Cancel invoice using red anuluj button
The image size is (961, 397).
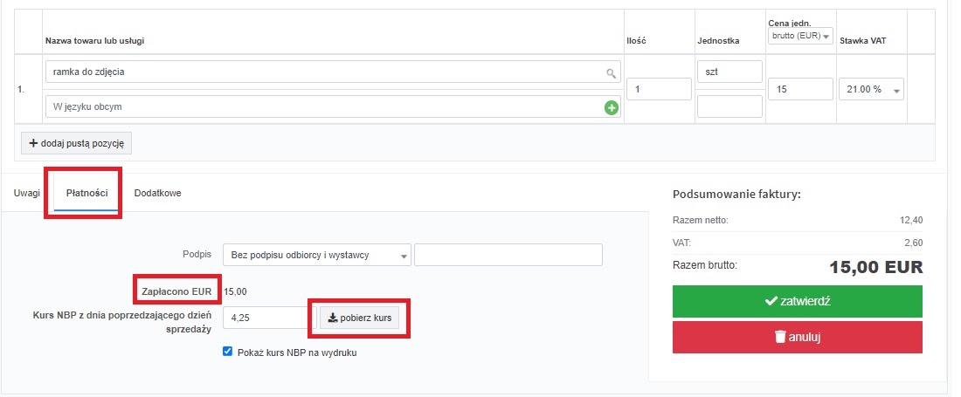tap(797, 337)
